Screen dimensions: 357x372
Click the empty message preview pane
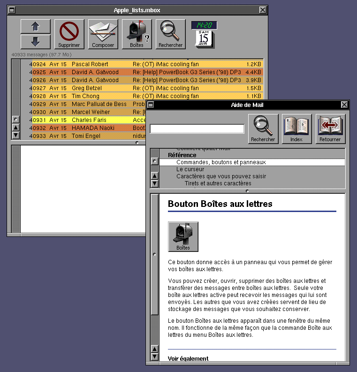coord(83,189)
